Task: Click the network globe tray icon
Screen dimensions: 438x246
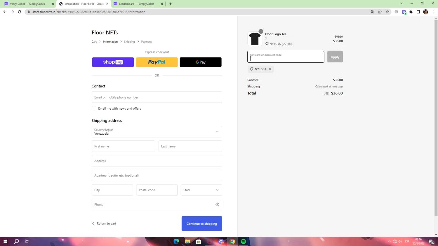Action: [395, 241]
